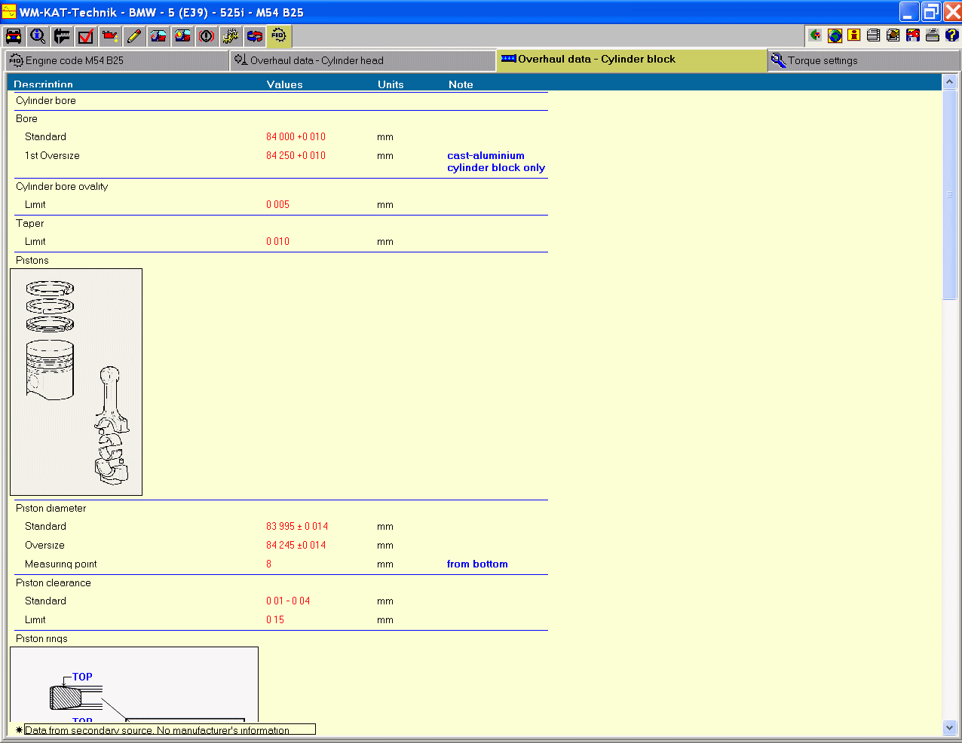
Task: Click the 'Piston diameter' heading
Action: tap(51, 508)
